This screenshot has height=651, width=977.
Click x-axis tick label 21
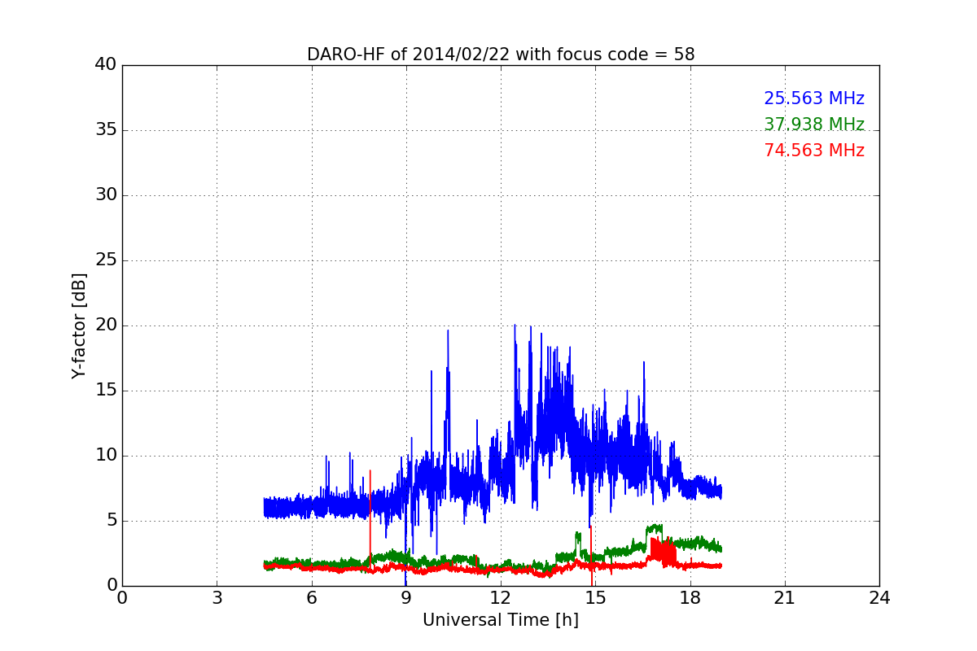click(785, 597)
